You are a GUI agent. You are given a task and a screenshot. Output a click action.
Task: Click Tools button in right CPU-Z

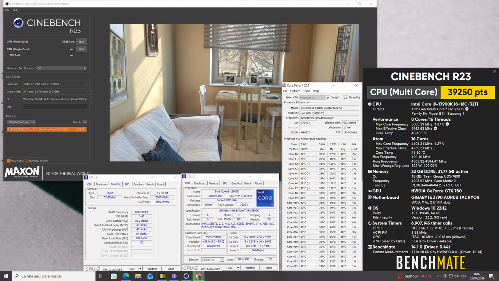[230, 268]
